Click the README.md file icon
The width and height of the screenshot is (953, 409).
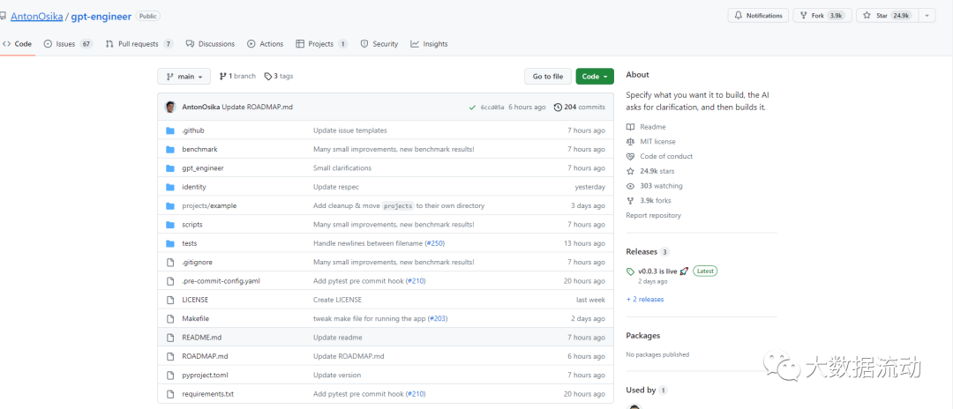(170, 338)
